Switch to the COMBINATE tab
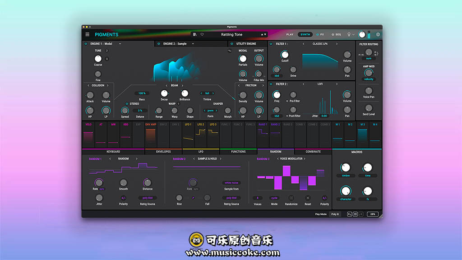This screenshot has width=462, height=260. [313, 152]
